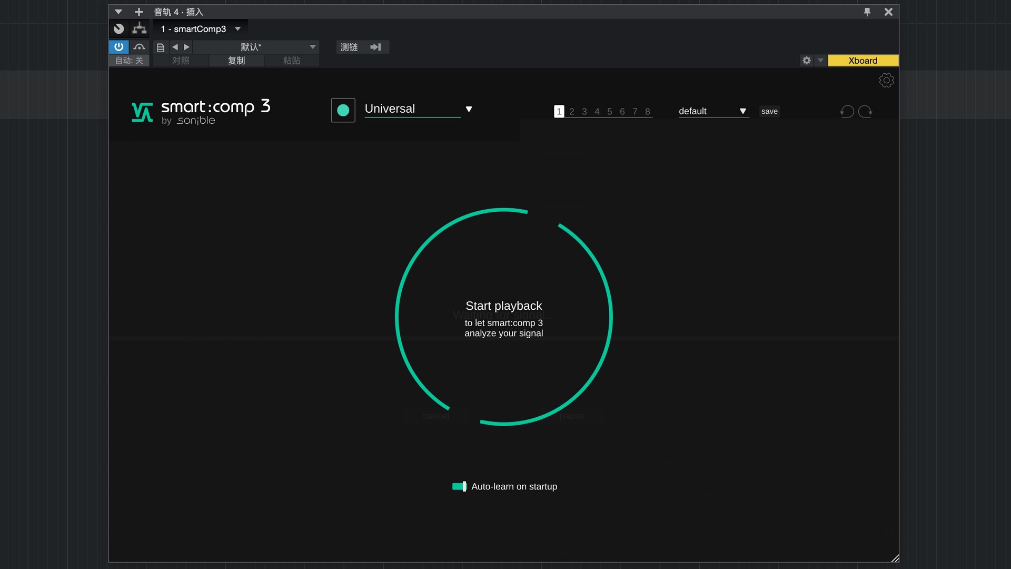Toggle the plugin power bypass button
The height and width of the screenshot is (569, 1011).
[x=118, y=47]
